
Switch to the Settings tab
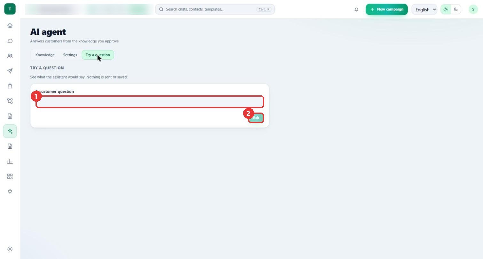pos(70,55)
